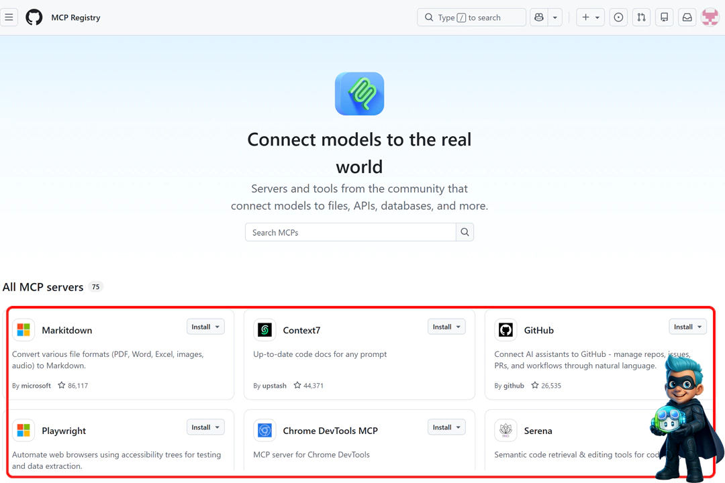Open the notifications inbox icon
725x483 pixels.
pos(687,17)
